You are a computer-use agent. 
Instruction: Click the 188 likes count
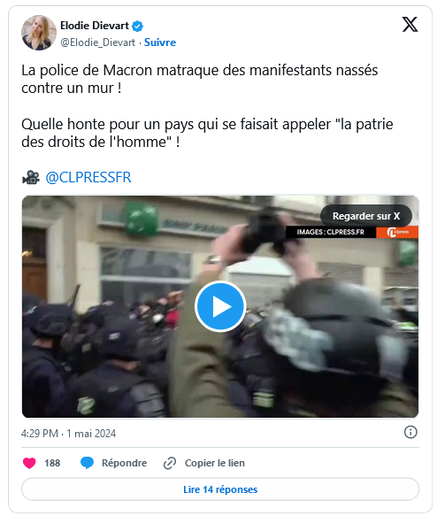52,463
